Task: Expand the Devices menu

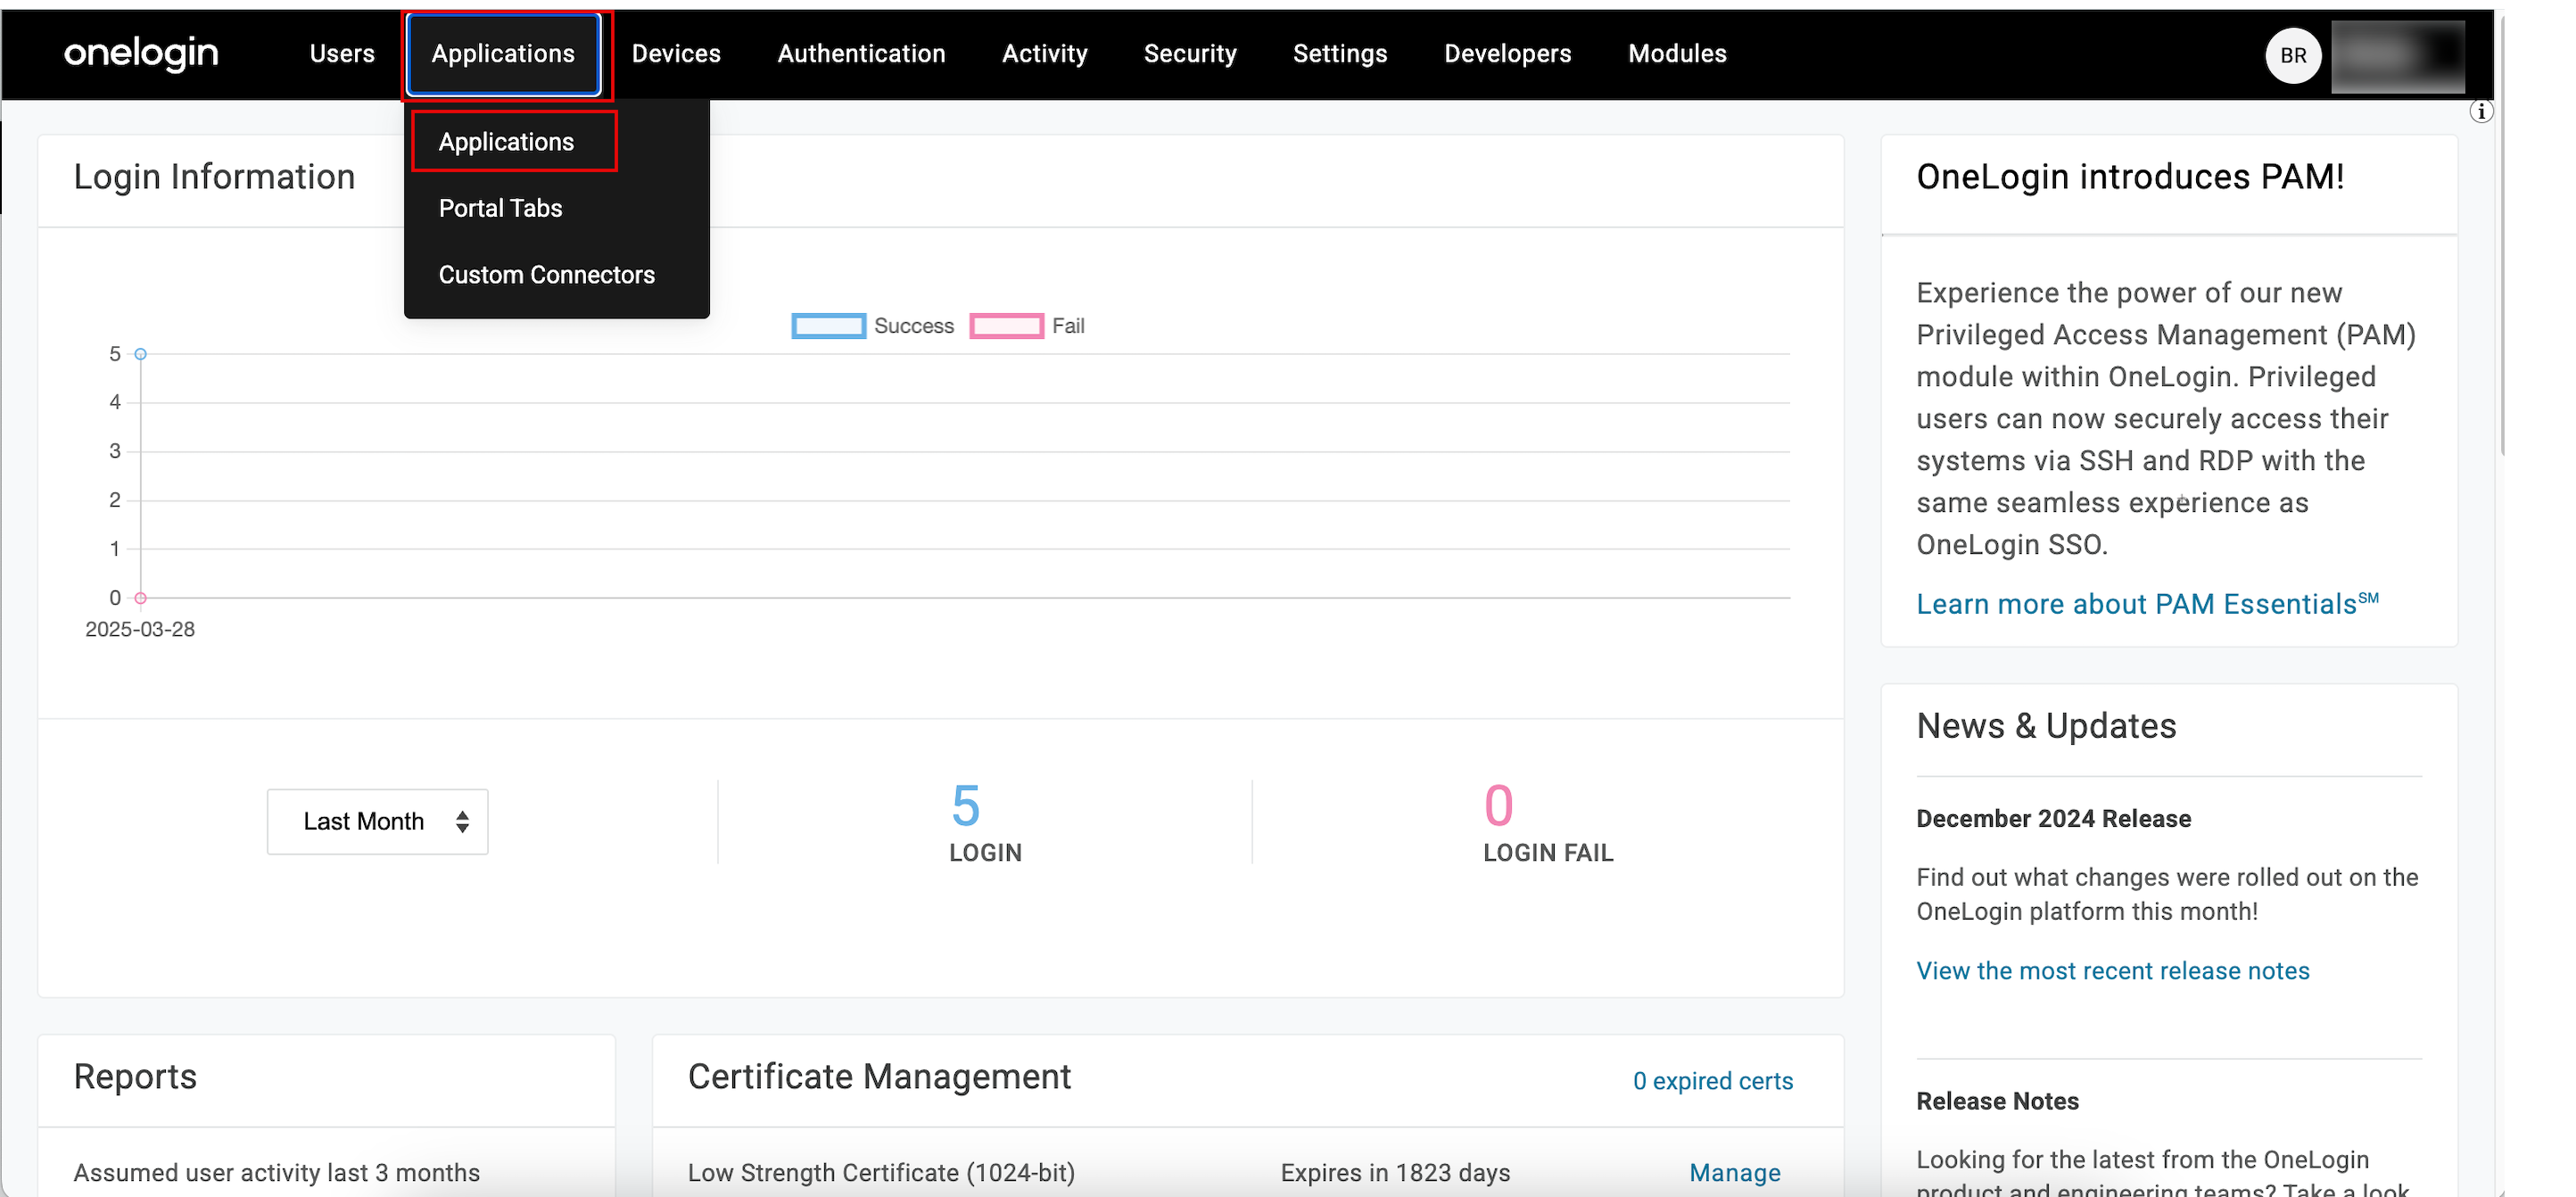Action: pyautogui.click(x=675, y=54)
